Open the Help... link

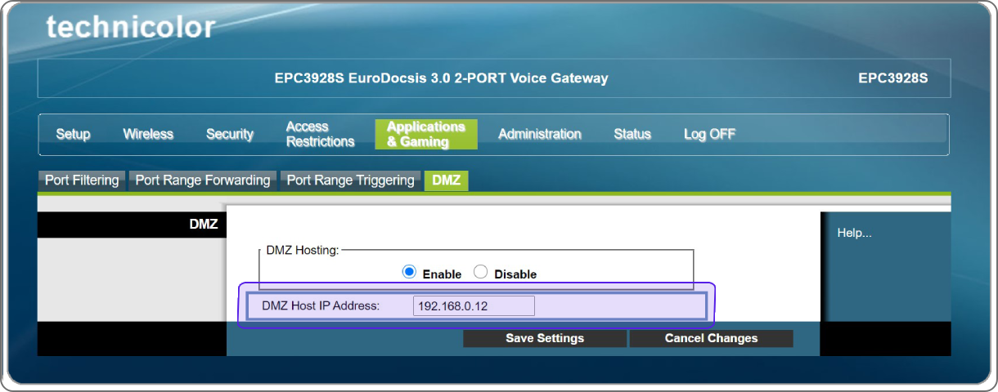point(854,234)
